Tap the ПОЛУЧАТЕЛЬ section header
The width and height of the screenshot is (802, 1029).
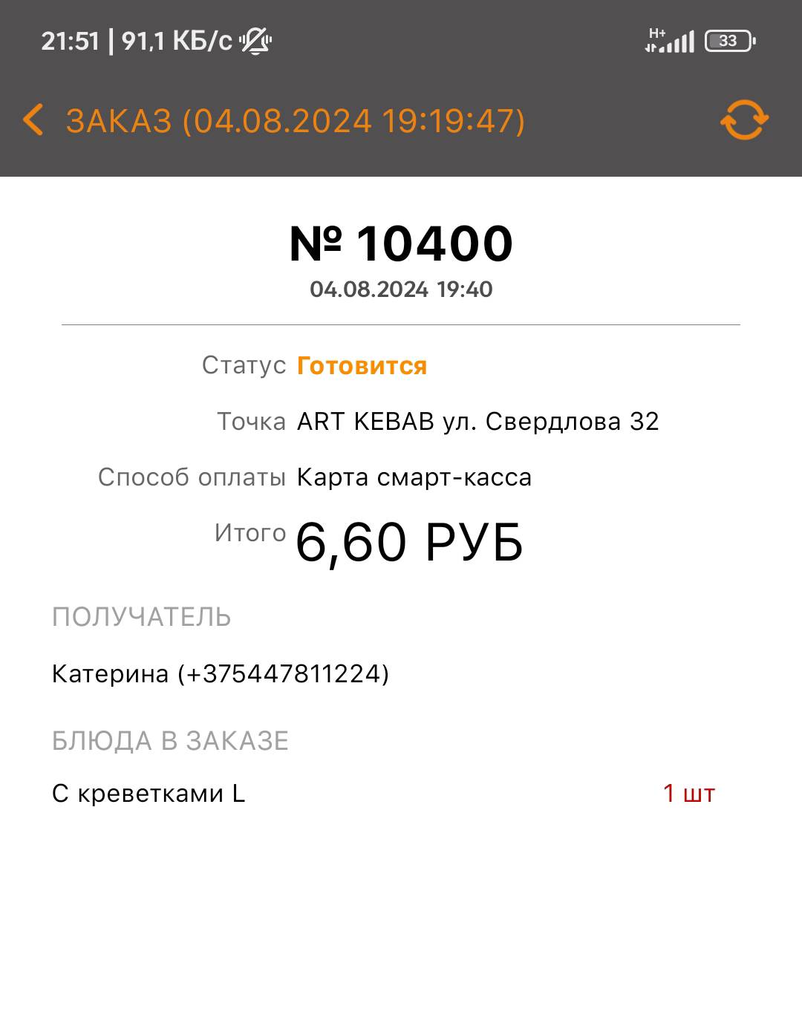(x=141, y=618)
